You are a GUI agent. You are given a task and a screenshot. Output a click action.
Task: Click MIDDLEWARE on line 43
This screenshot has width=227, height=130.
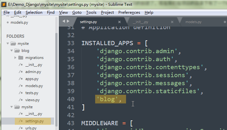(100, 123)
